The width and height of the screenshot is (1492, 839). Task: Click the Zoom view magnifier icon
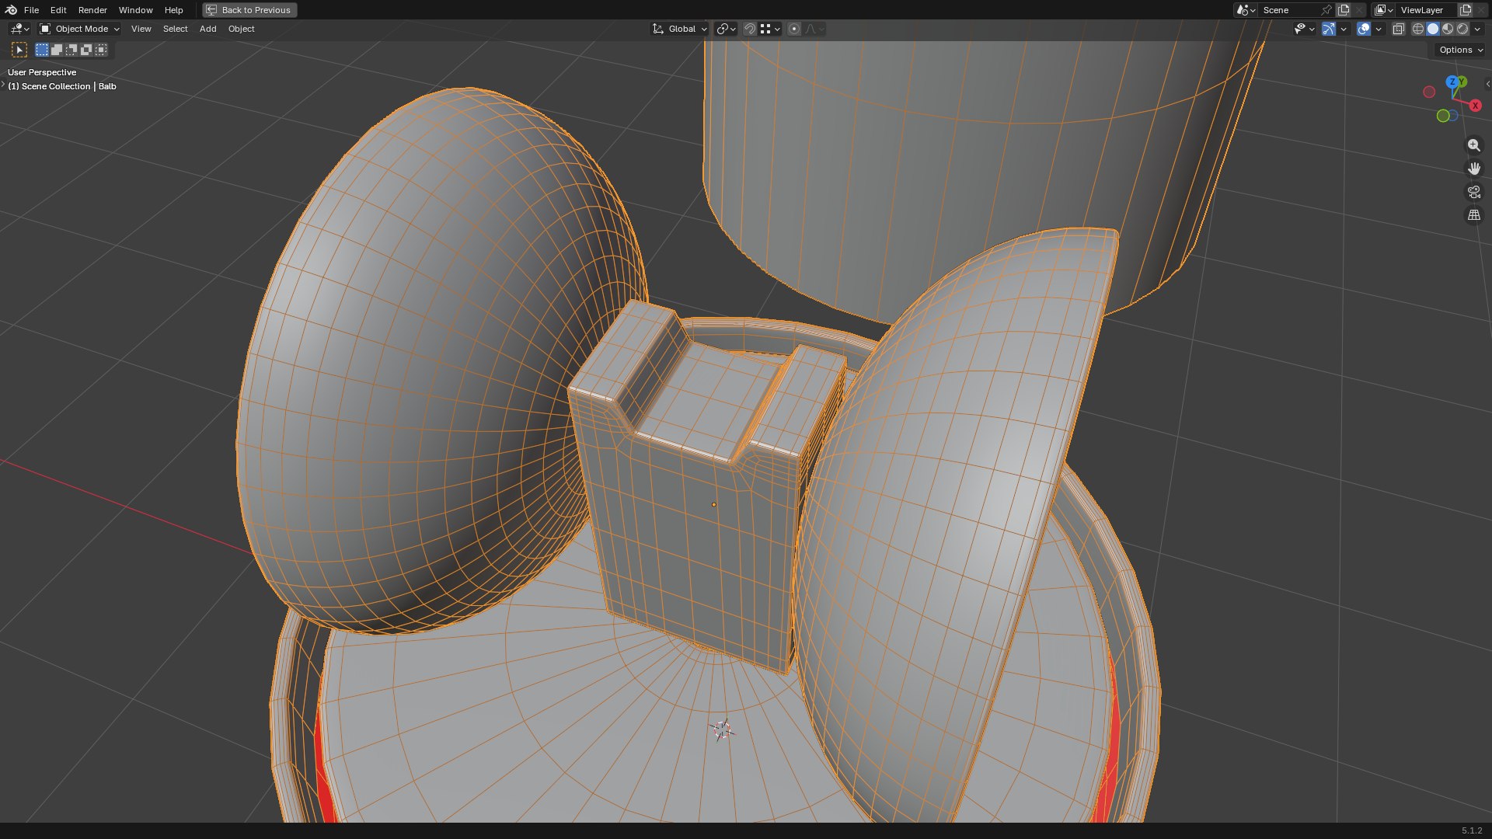click(x=1473, y=145)
